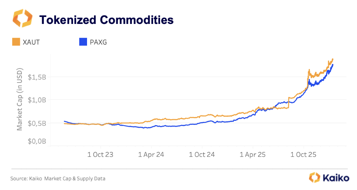
Task: Click the blue PAXG legend swatch
Action: (83, 42)
